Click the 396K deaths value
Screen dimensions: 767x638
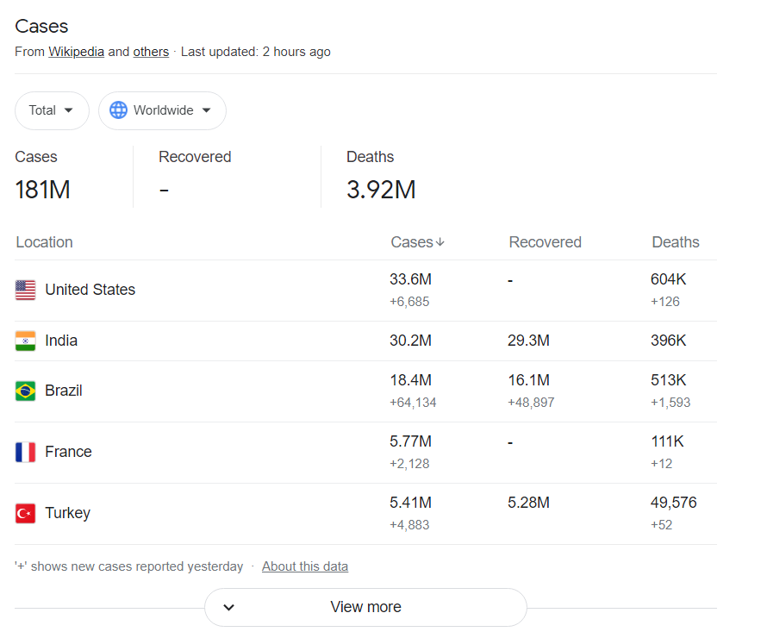click(x=668, y=341)
